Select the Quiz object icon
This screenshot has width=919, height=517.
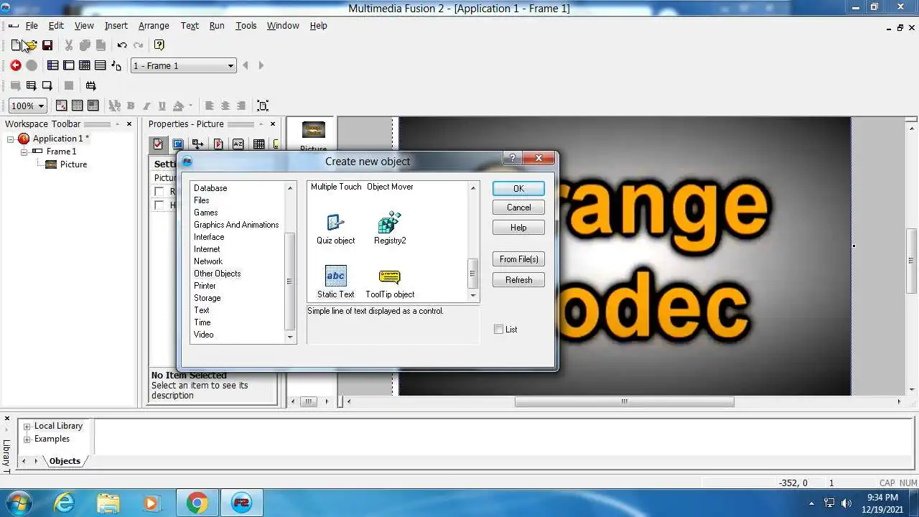click(335, 223)
